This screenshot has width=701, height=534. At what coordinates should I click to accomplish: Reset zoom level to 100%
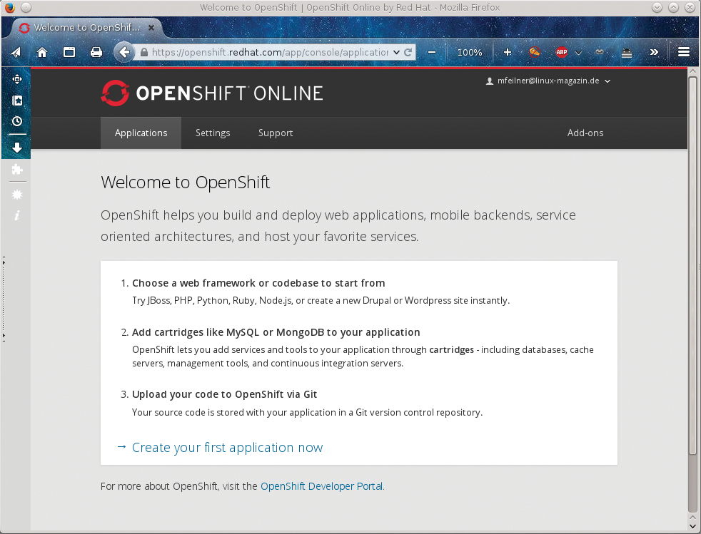(470, 52)
